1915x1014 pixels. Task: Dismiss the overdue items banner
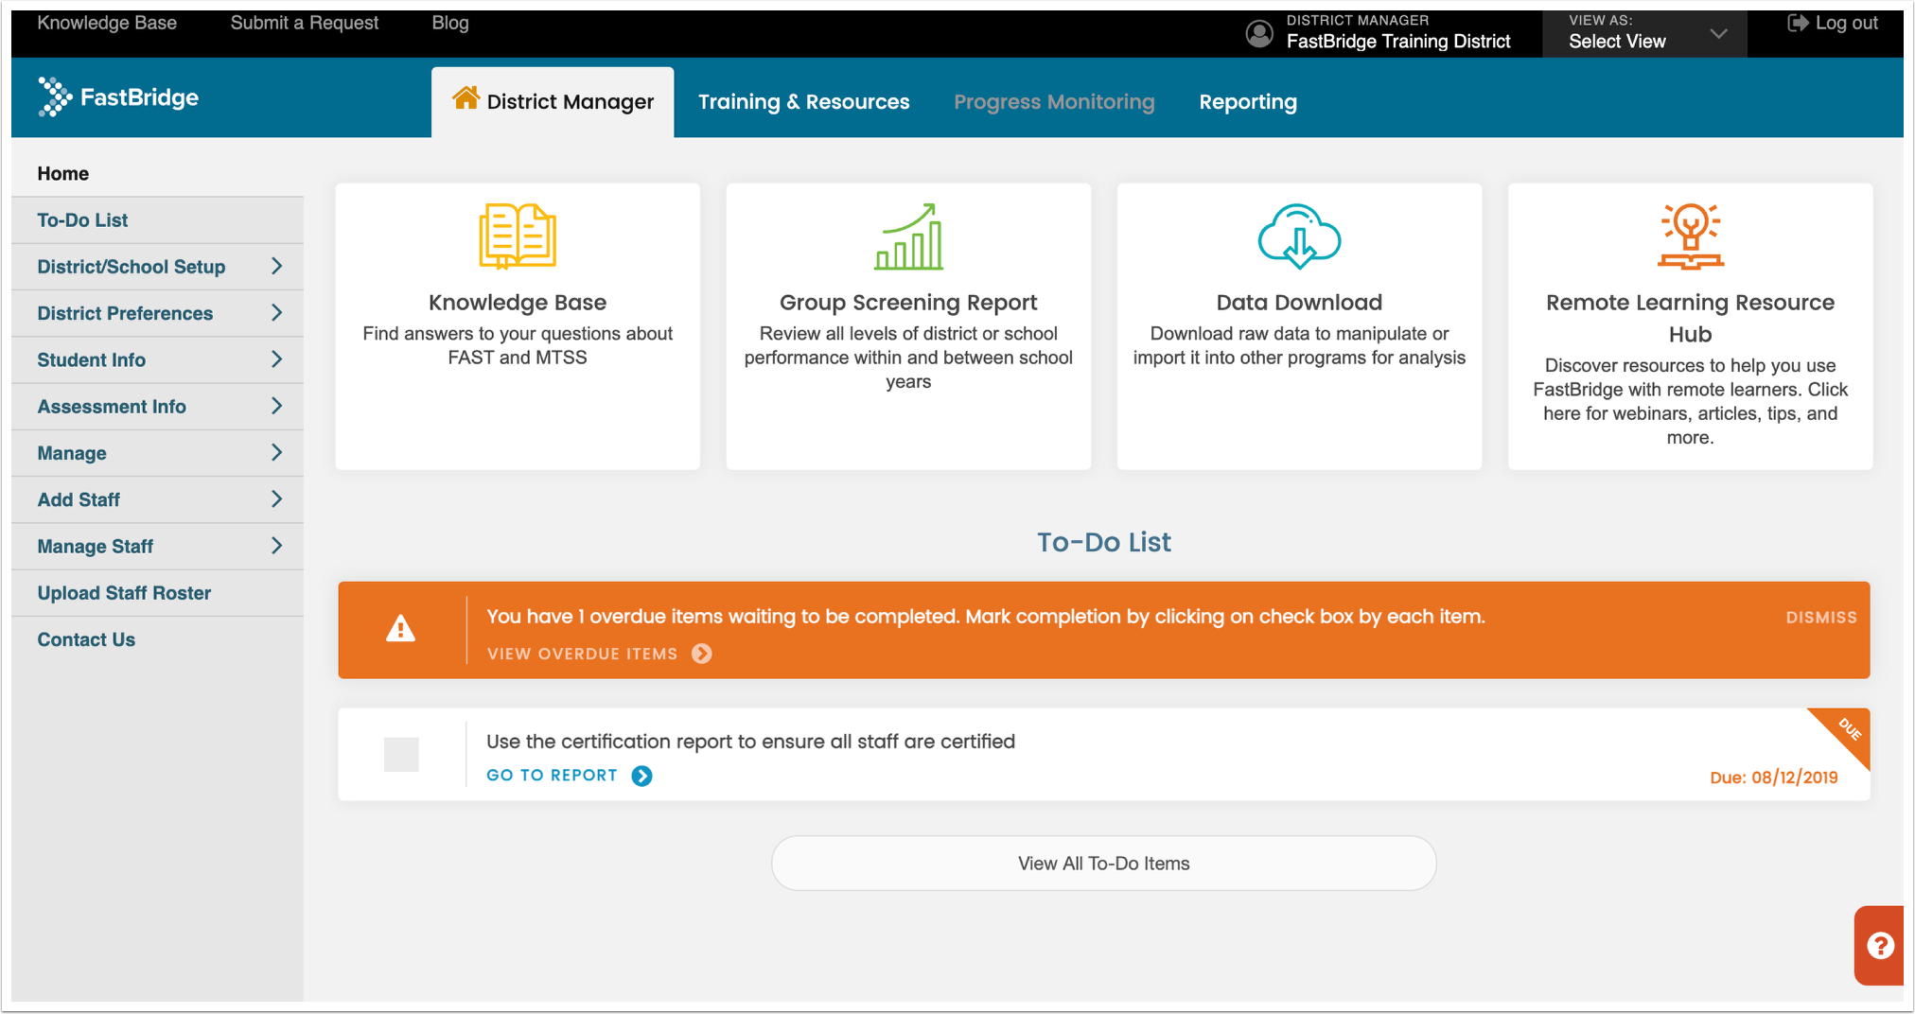(x=1820, y=618)
